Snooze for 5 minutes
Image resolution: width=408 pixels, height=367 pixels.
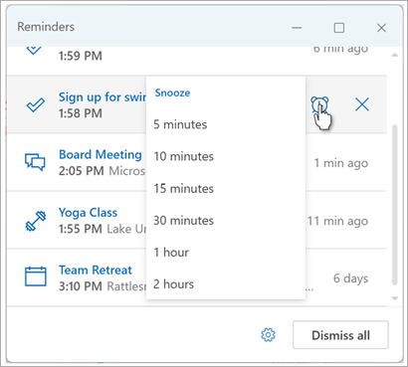(x=226, y=124)
